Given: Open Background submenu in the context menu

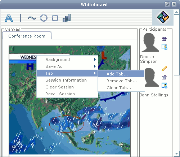Looking at the screenshot, I should point(67,60).
